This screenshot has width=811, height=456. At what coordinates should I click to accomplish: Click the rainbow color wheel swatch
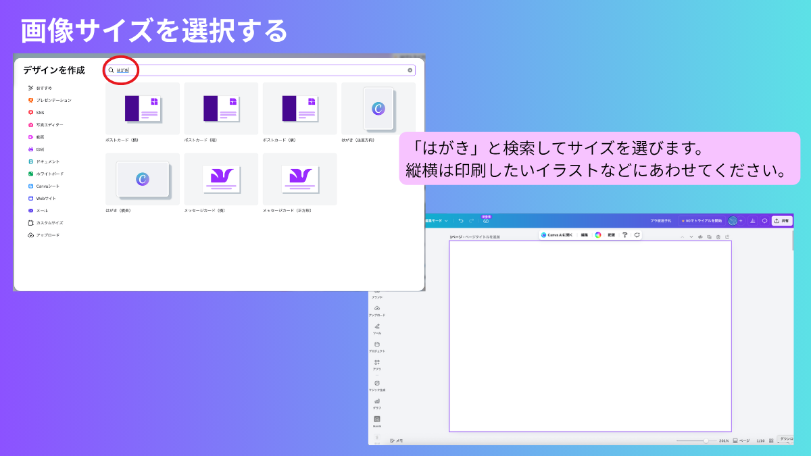(x=598, y=235)
